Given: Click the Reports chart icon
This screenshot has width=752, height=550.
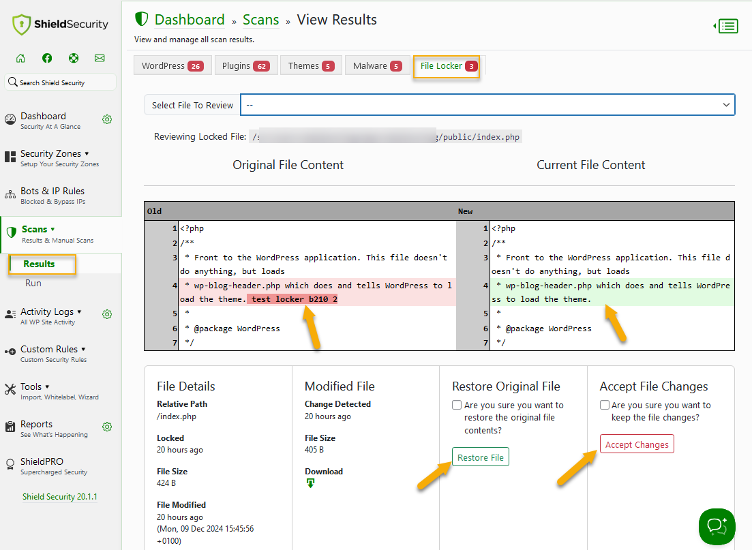Looking at the screenshot, I should 10,427.
